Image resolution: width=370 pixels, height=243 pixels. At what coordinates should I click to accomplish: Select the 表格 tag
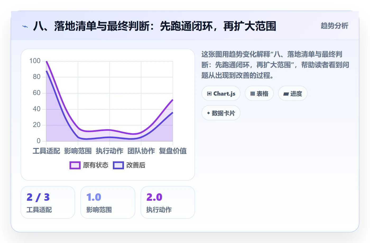click(x=259, y=94)
